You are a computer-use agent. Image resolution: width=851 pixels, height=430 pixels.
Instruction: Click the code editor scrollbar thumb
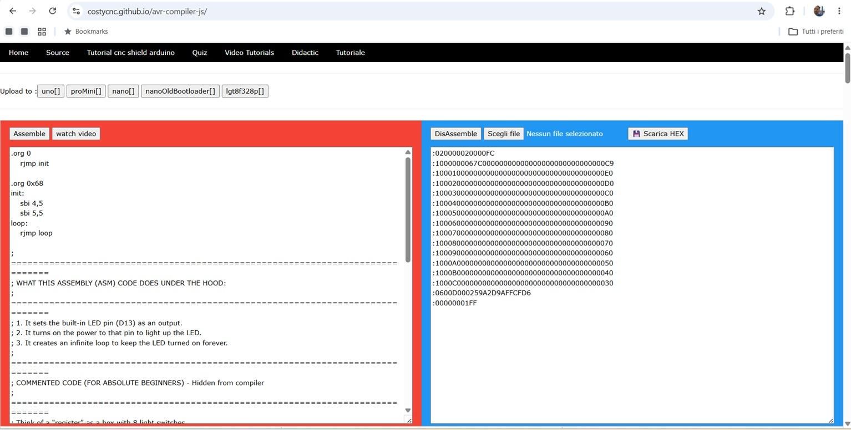point(408,209)
